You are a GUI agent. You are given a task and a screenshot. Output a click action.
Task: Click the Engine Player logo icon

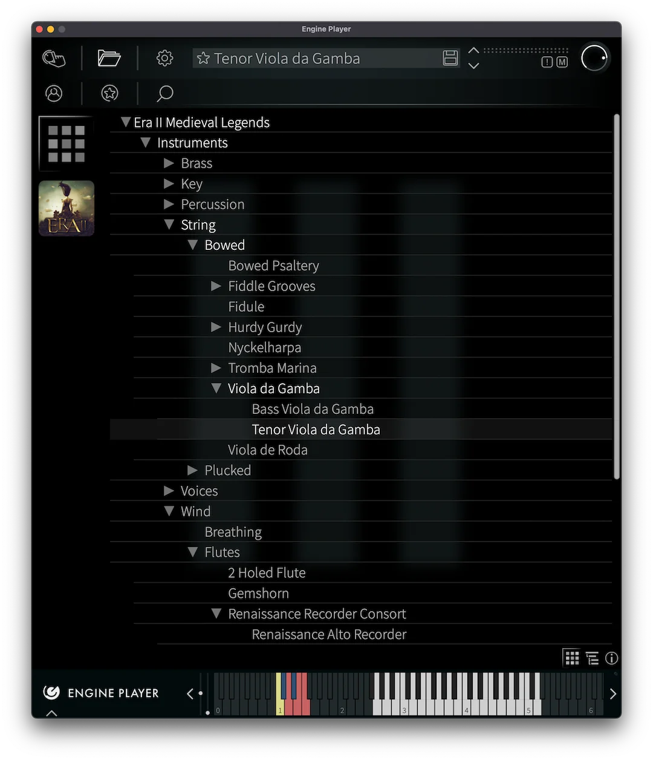pos(51,692)
